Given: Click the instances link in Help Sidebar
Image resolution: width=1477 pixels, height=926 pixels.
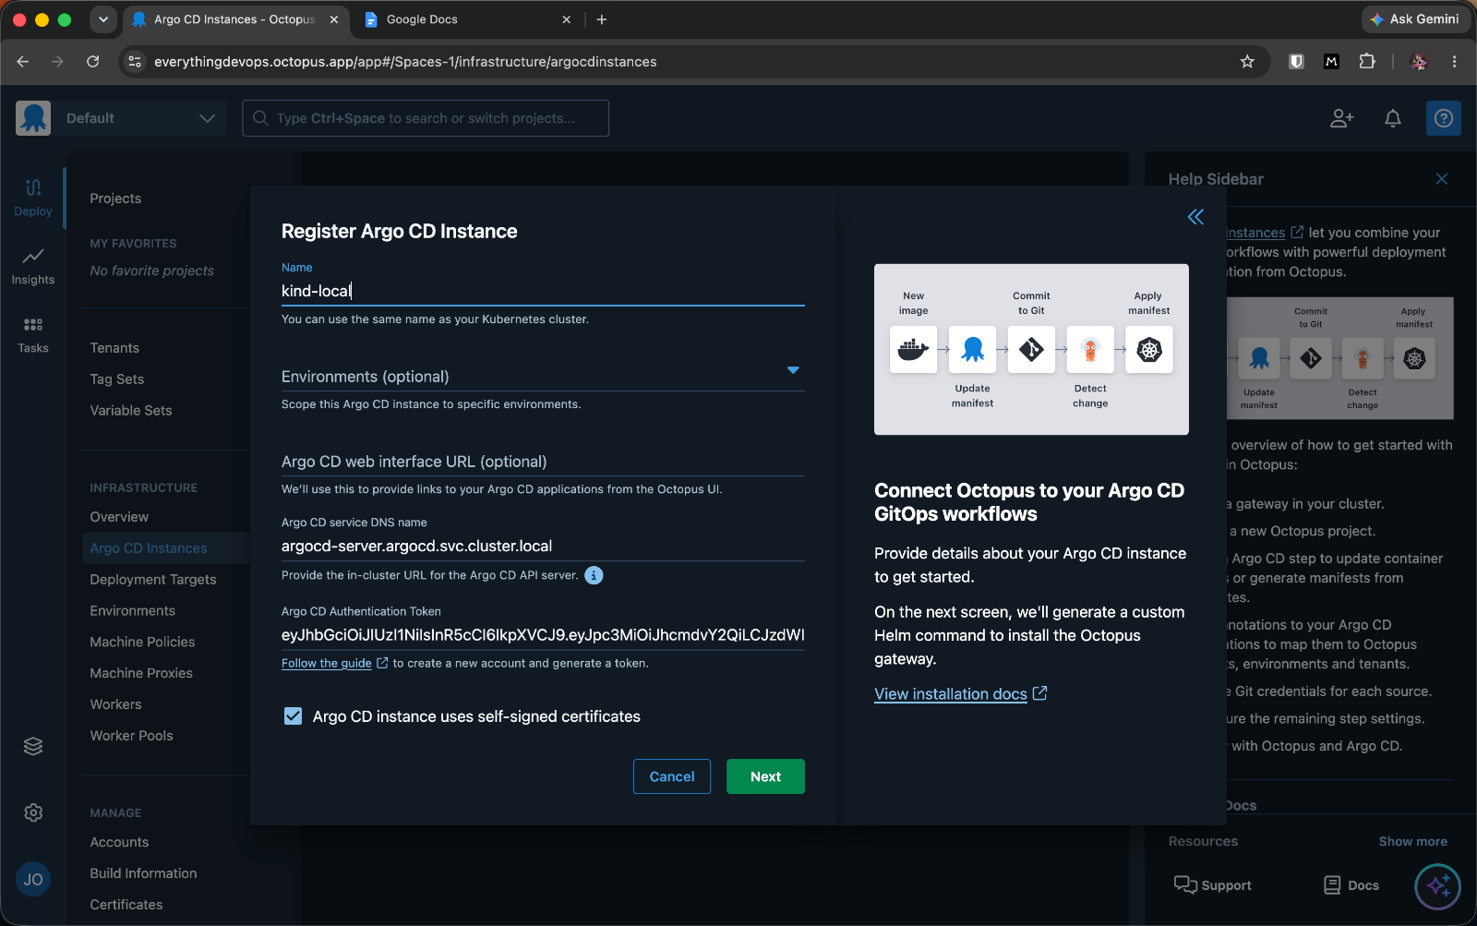Looking at the screenshot, I should (1256, 233).
